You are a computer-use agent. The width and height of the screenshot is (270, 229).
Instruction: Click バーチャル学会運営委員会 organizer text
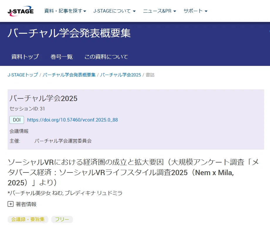coord(63,141)
